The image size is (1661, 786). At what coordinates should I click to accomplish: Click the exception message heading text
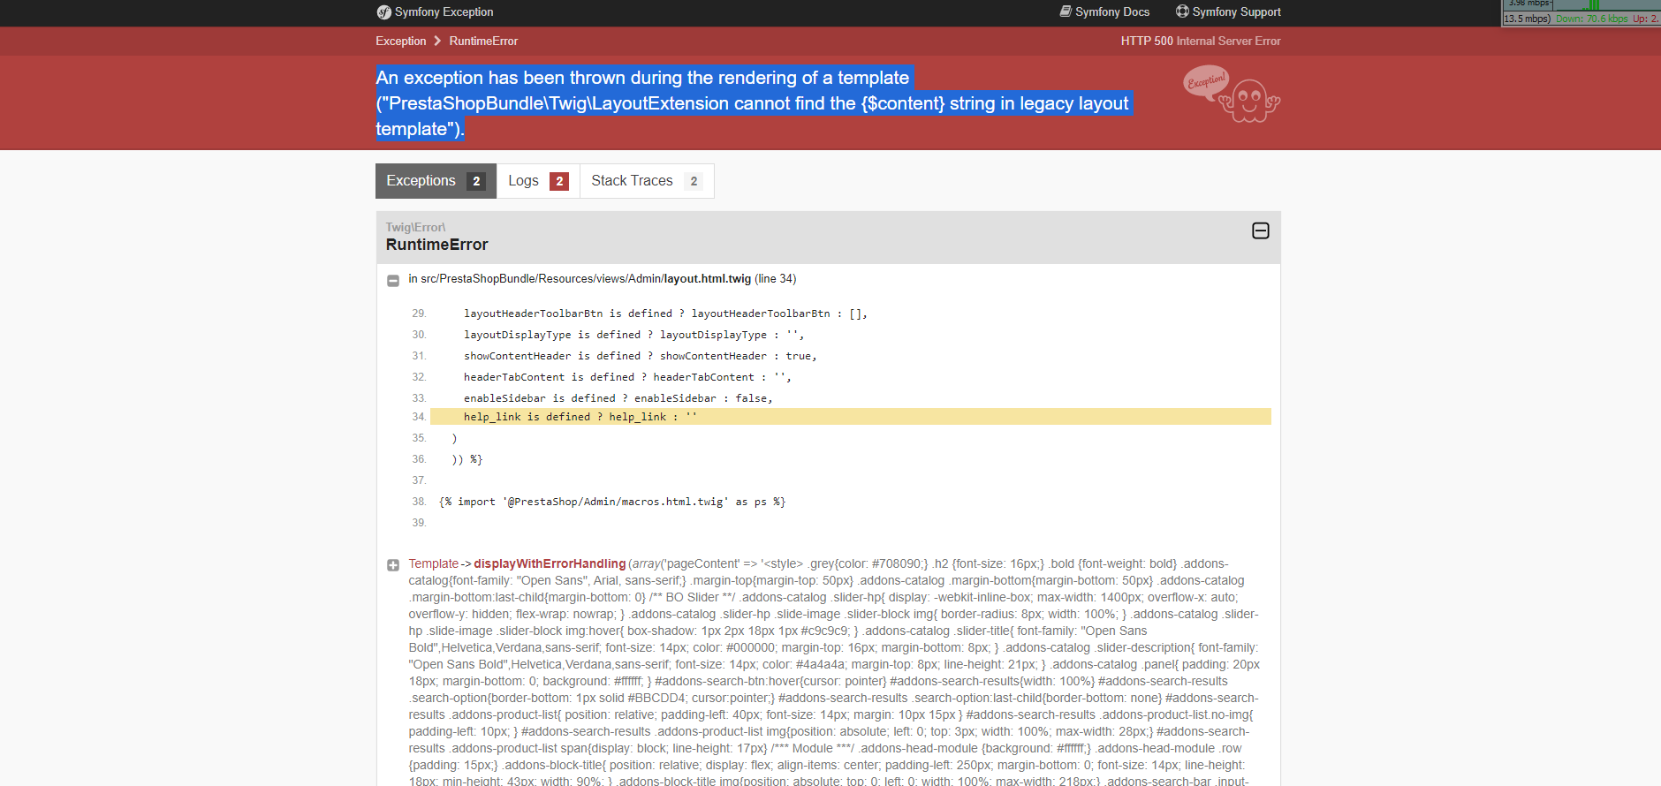pos(752,103)
